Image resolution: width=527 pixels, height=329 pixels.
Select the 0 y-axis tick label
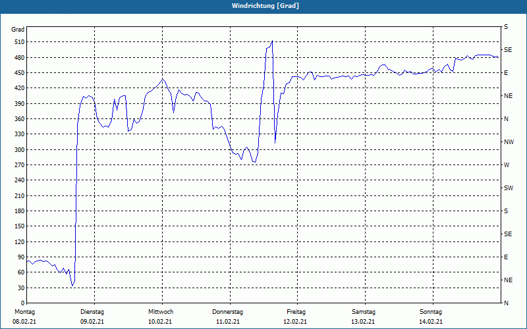click(22, 303)
